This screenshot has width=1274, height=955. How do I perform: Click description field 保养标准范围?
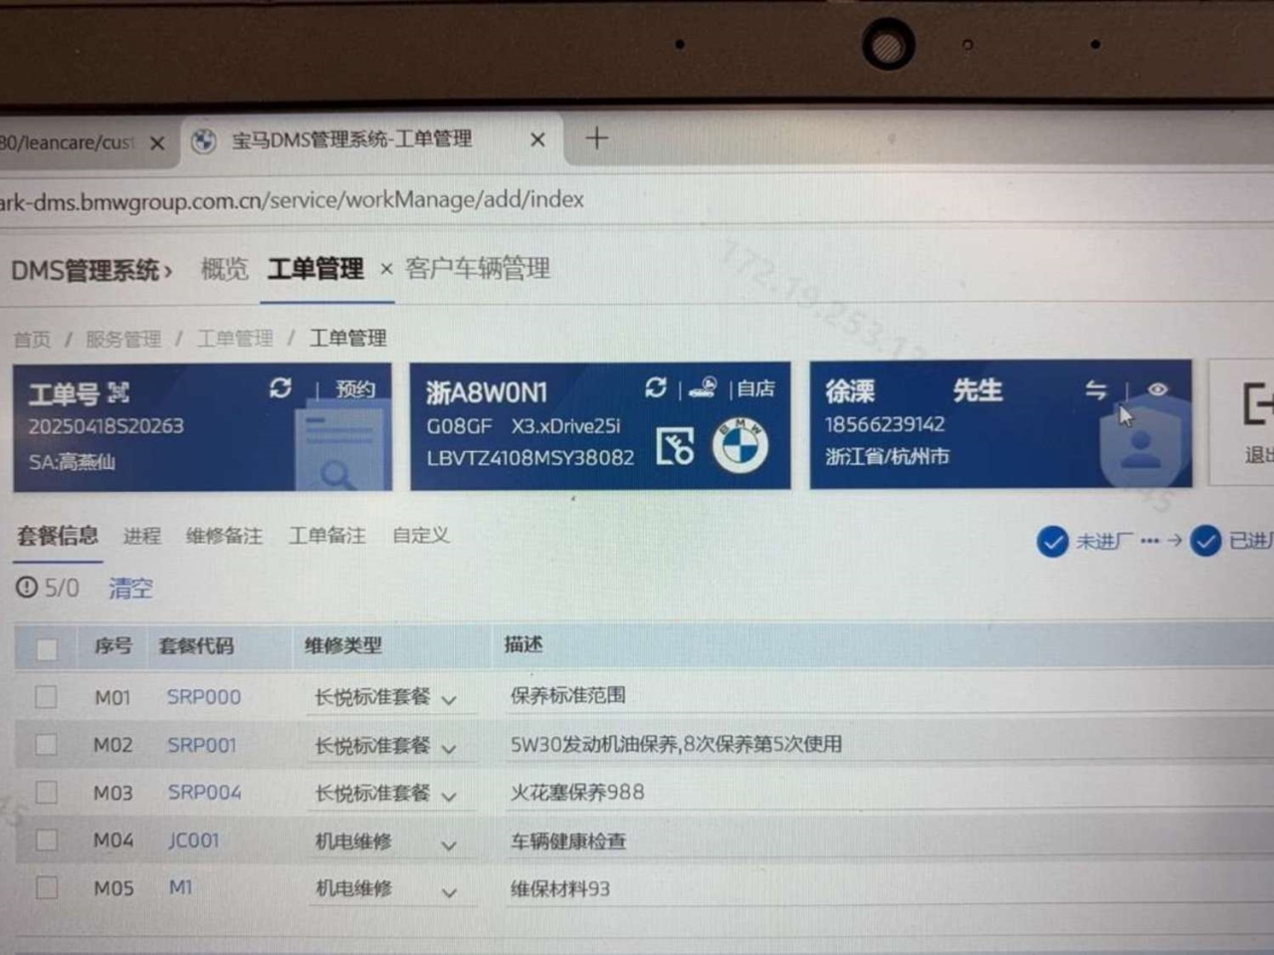pyautogui.click(x=568, y=695)
